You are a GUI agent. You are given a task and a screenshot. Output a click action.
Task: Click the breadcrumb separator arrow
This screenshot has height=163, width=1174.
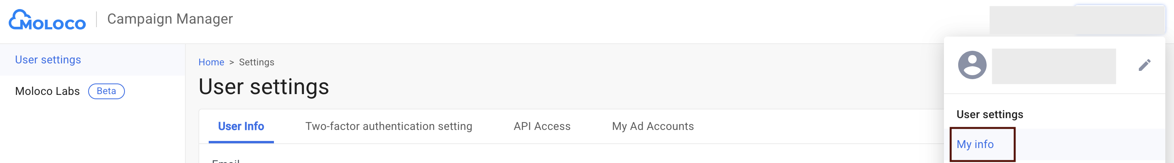(232, 62)
